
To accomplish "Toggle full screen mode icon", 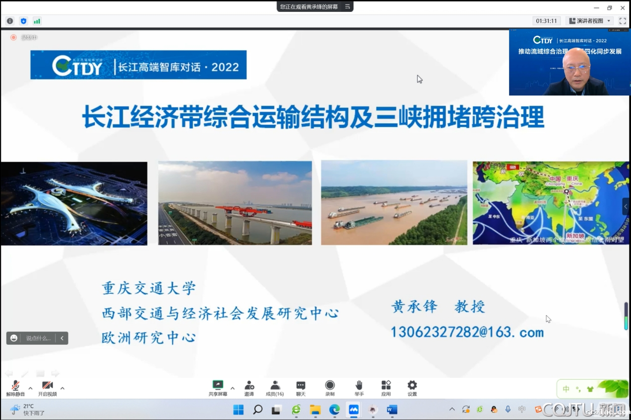I will [x=623, y=21].
